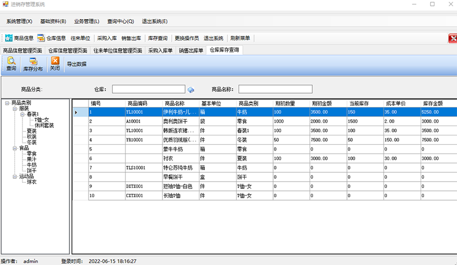Collapse the 食品 tree branch
Image resolution: width=457 pixels, height=265 pixels.
point(15,148)
